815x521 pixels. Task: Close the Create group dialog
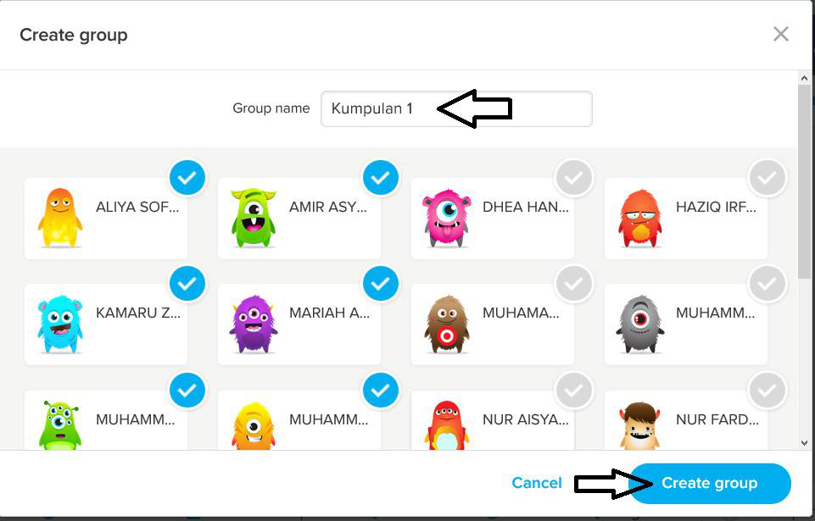[781, 34]
